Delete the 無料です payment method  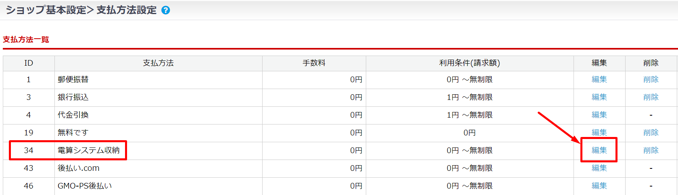(651, 133)
